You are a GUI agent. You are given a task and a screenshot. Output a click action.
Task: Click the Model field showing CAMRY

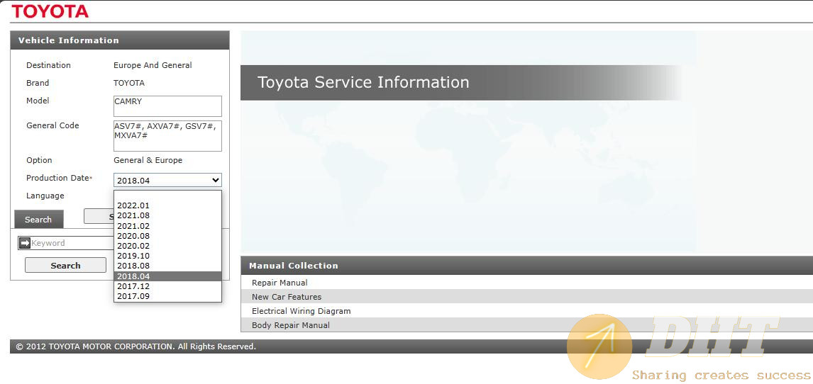[x=167, y=106]
